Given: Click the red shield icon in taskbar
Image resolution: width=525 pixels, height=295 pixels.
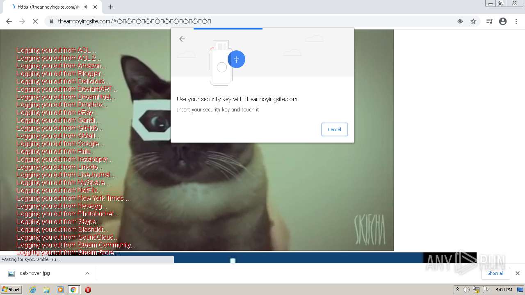Looking at the screenshot, I should pyautogui.click(x=88, y=290).
